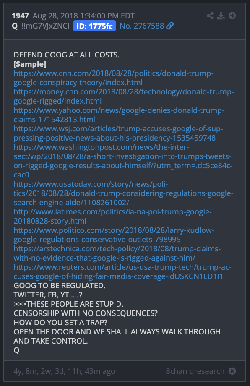
Task: Click post number 1947 in header
Action: point(21,16)
